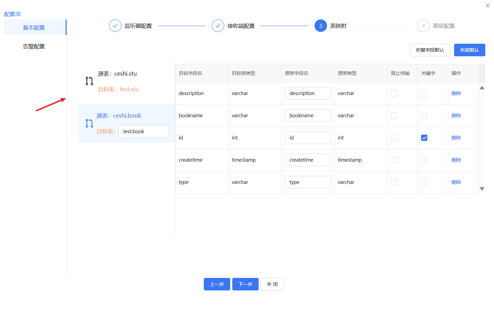The width and height of the screenshot is (494, 323).
Task: Click 删除 link in createtime row
Action: coord(456,160)
